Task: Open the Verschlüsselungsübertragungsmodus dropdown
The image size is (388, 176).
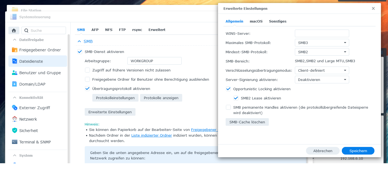Action: tap(322, 70)
